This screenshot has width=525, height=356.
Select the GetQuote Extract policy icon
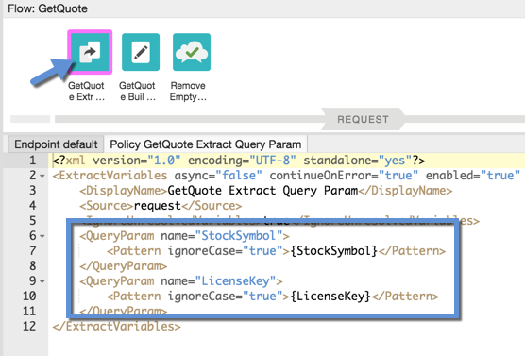point(90,52)
